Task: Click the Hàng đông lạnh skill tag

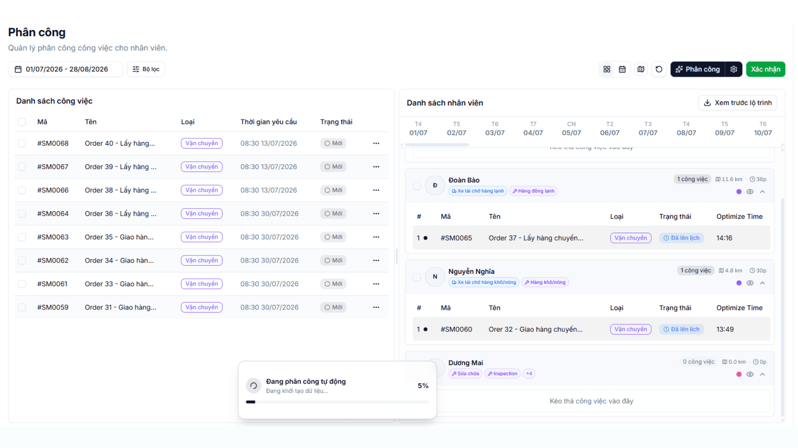Action: point(533,191)
